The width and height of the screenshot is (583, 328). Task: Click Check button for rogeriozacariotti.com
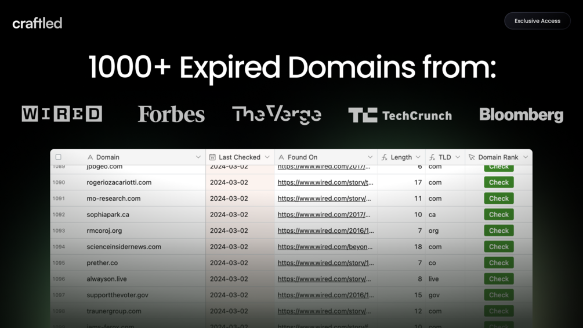click(499, 182)
